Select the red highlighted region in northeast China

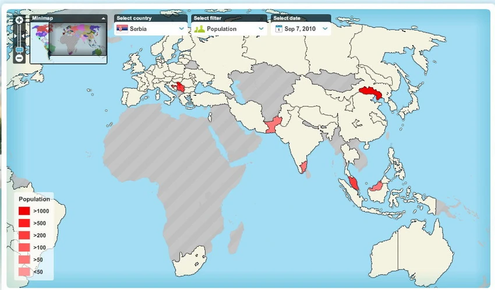coord(370,92)
